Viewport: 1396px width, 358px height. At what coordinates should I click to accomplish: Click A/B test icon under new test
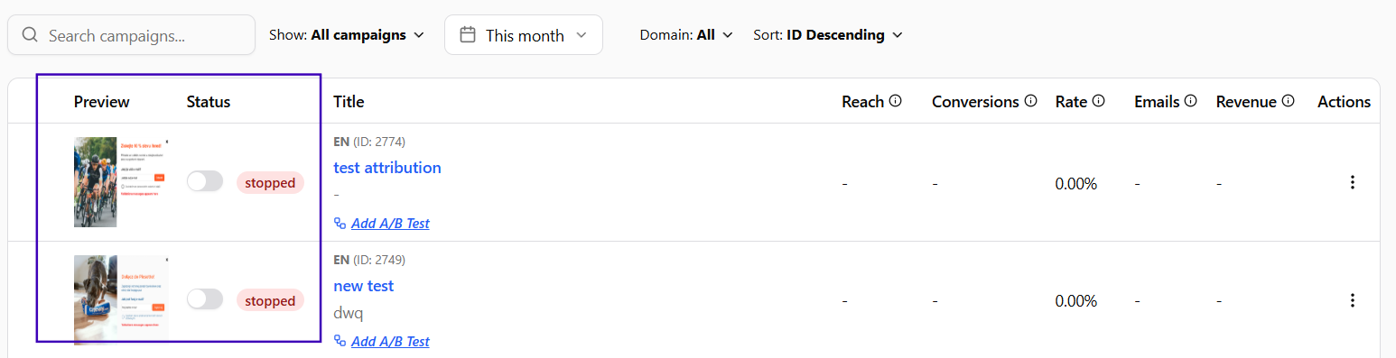click(340, 341)
